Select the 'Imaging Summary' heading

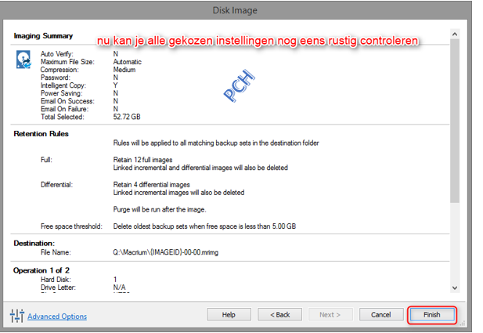[43, 36]
